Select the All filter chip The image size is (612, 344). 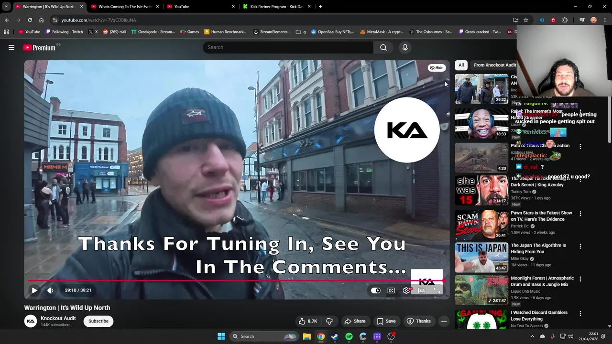pos(461,65)
